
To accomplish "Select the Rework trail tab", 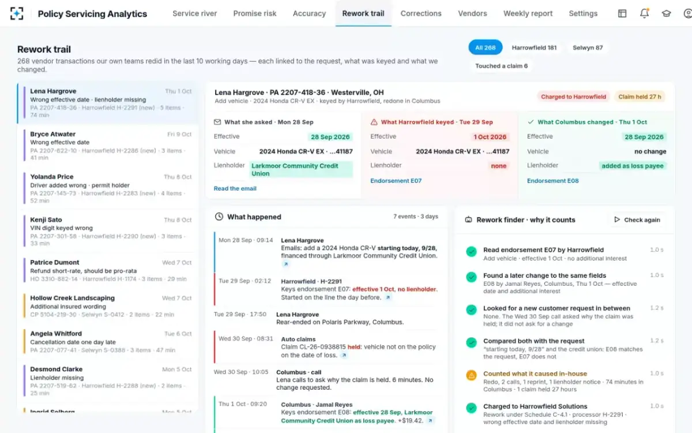I will (x=363, y=13).
